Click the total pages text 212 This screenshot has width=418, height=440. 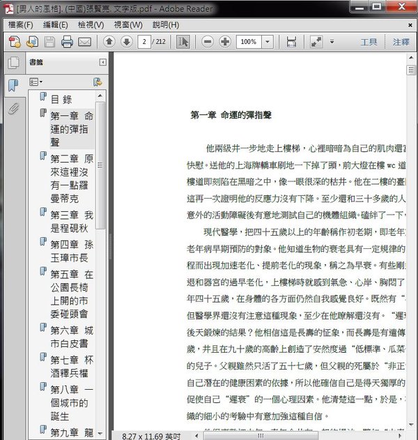(x=161, y=42)
